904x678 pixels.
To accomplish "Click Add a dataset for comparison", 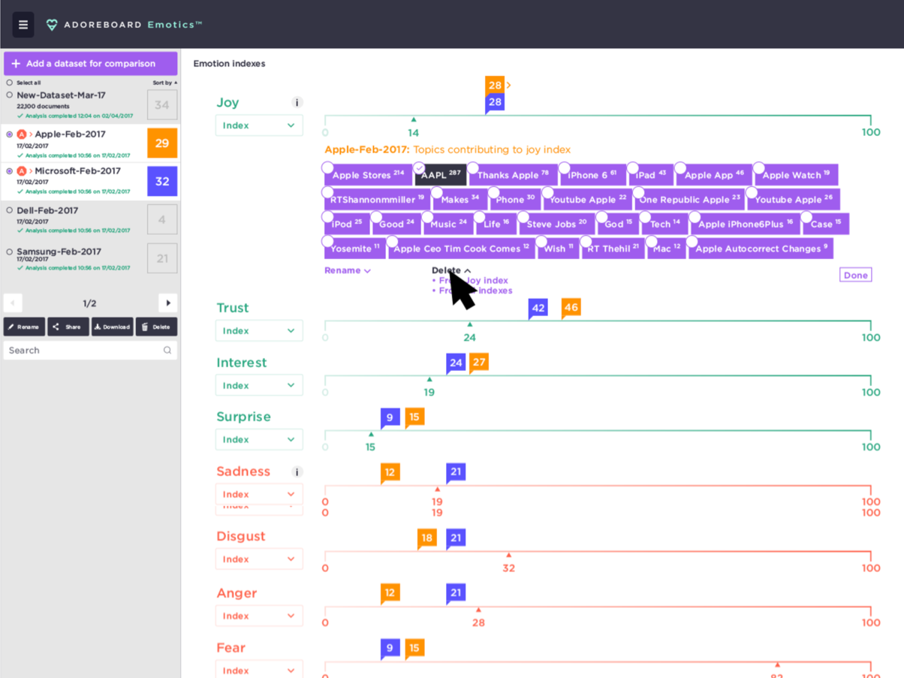I will tap(90, 64).
